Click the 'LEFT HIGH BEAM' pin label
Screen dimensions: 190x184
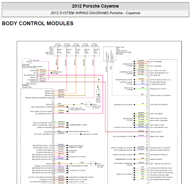(156, 61)
